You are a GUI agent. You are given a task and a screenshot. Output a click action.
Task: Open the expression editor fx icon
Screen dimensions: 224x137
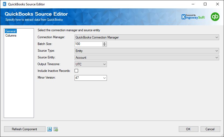tap(50, 129)
